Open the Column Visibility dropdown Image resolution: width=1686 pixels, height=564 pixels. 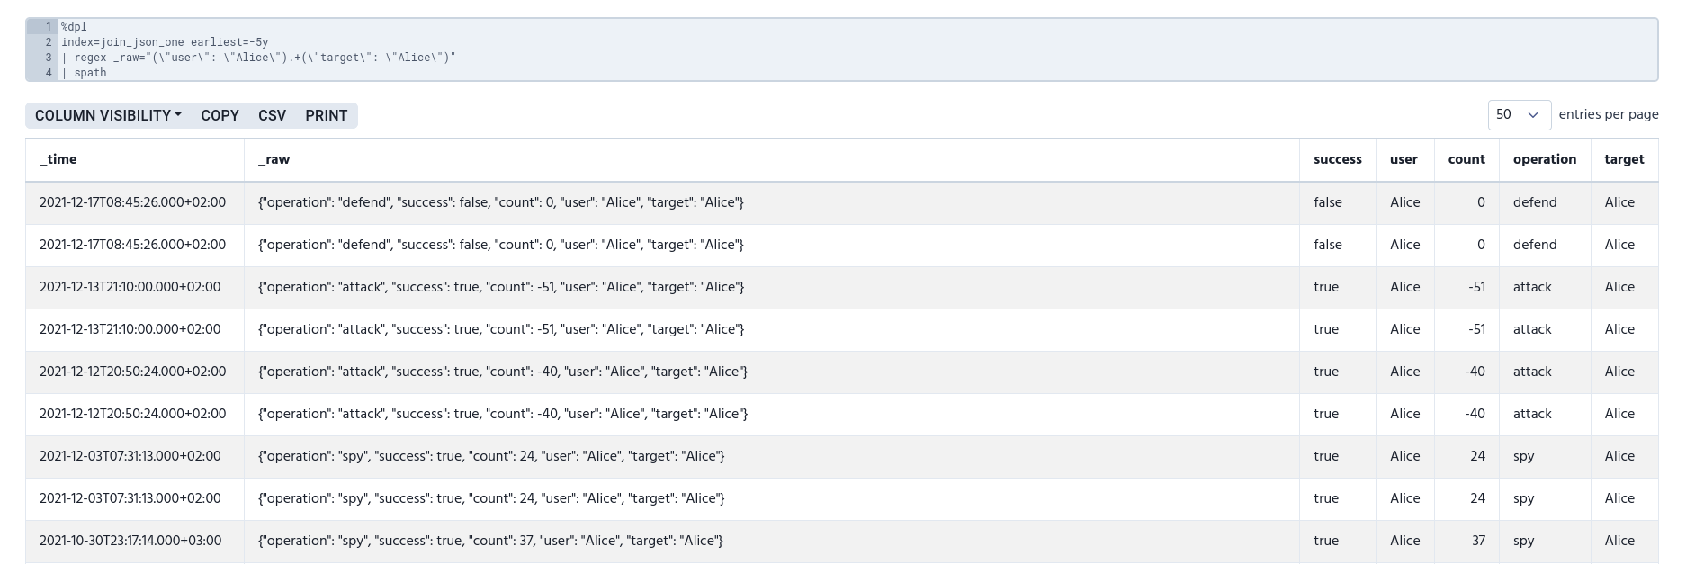coord(108,115)
